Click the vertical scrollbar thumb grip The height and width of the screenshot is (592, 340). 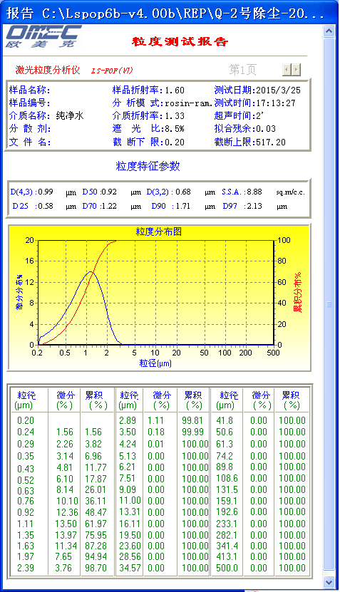click(x=329, y=304)
